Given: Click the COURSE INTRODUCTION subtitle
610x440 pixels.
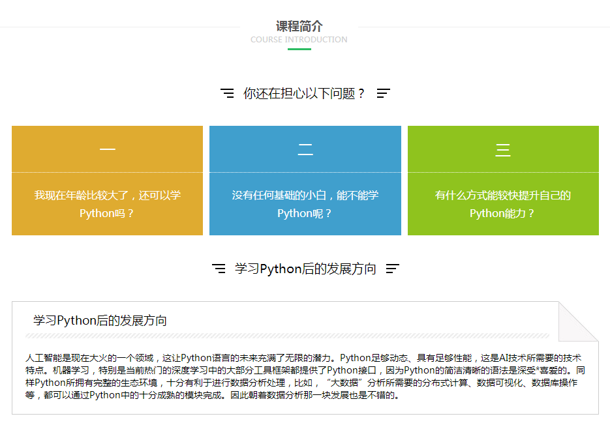Looking at the screenshot, I should [299, 40].
